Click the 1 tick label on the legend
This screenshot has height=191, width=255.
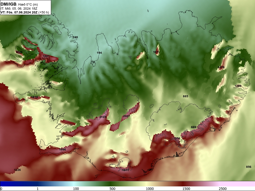click(x=37, y=189)
